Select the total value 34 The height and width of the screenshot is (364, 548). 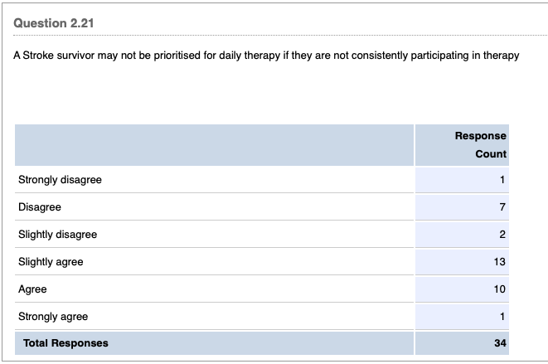(x=500, y=343)
